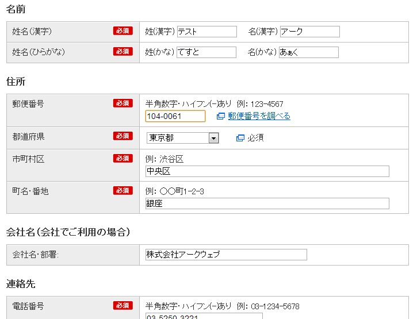Image resolution: width=417 pixels, height=319 pixels.
Task: Click the 姓(かな) field containing てすと
Action: (206, 52)
